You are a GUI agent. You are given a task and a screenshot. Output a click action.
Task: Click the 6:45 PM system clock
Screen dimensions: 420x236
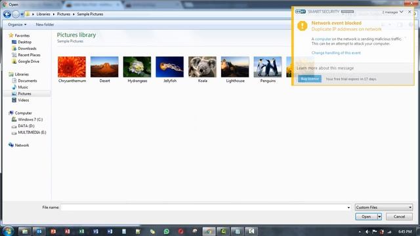coord(405,231)
